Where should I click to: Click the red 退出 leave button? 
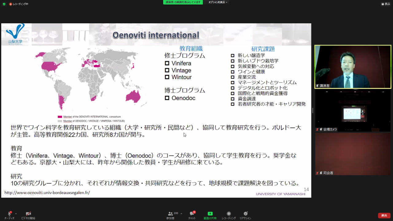point(384,215)
